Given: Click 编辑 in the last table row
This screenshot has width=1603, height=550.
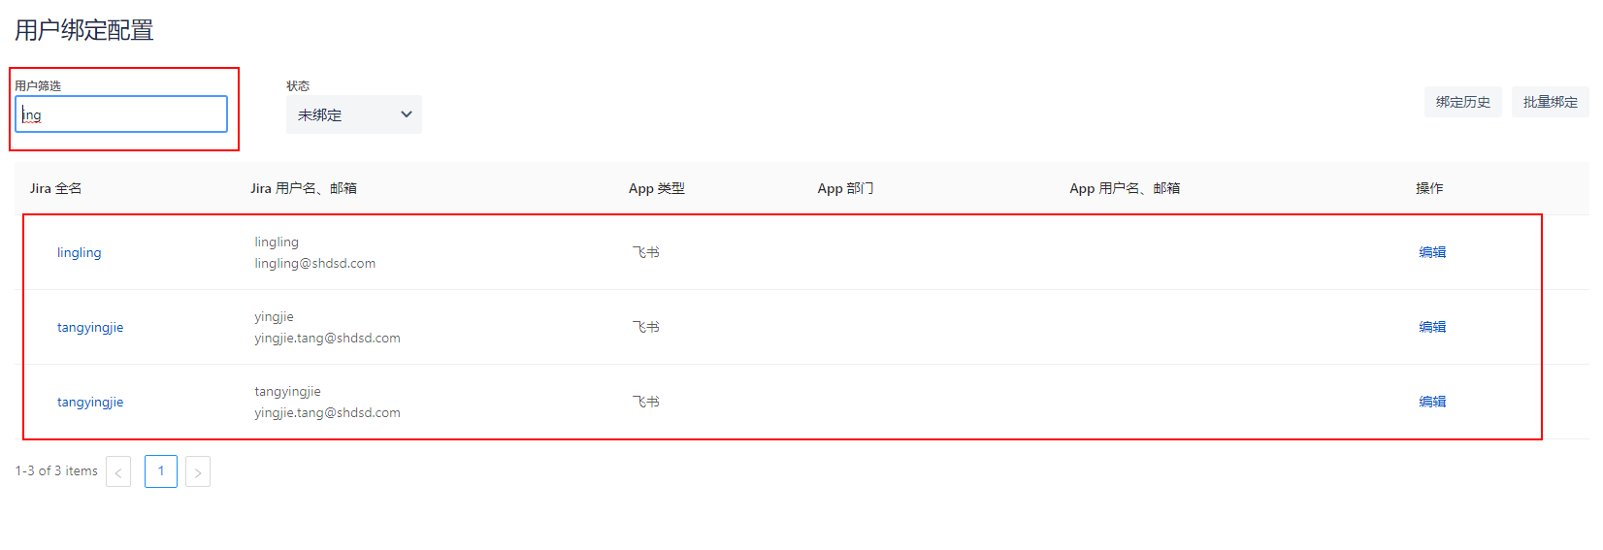Looking at the screenshot, I should (x=1432, y=402).
